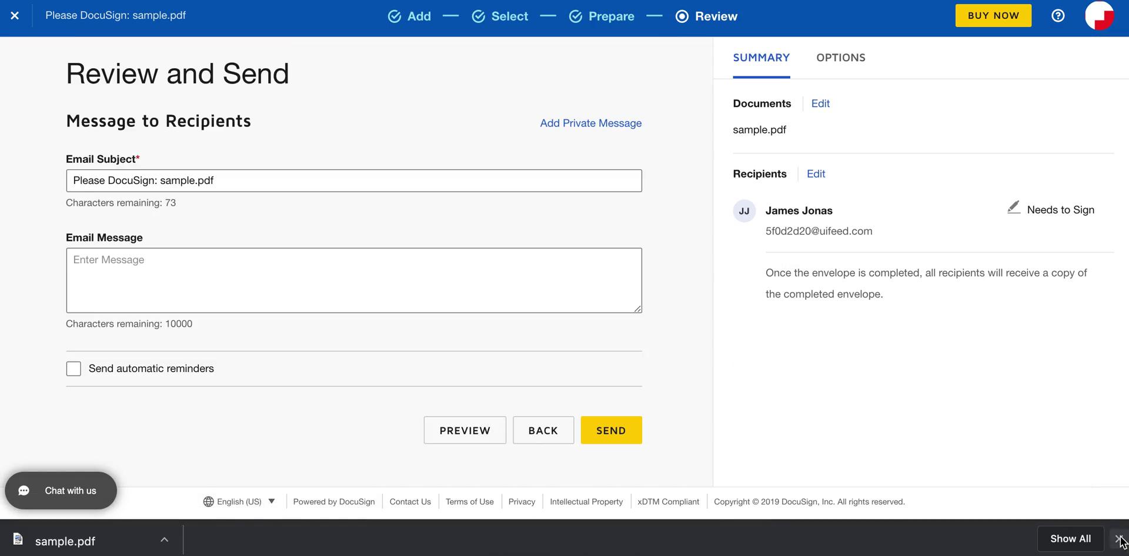The height and width of the screenshot is (556, 1129).
Task: Open the Powered by DocuSign link
Action: (334, 502)
